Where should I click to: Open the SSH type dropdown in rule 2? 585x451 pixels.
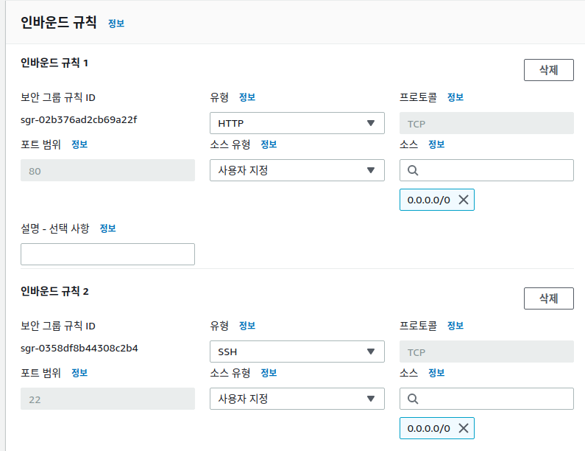tap(297, 352)
